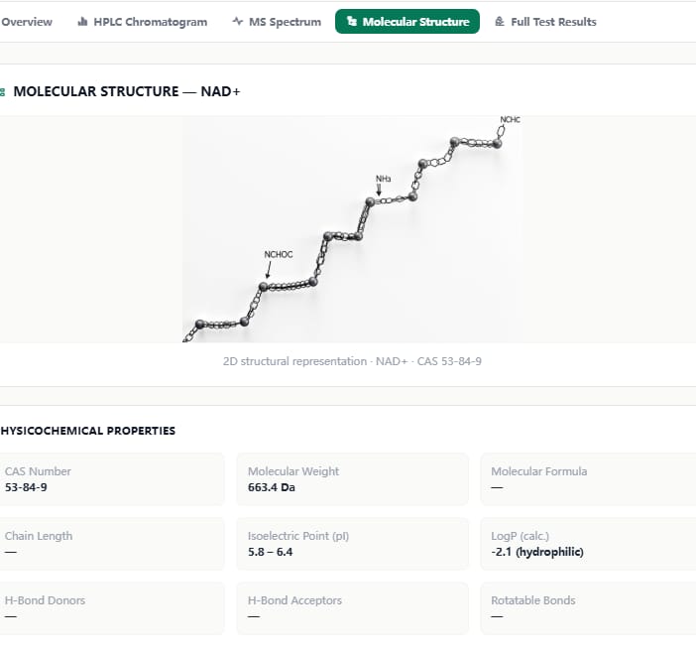Click the Isoelectric Point property card

pos(352,544)
